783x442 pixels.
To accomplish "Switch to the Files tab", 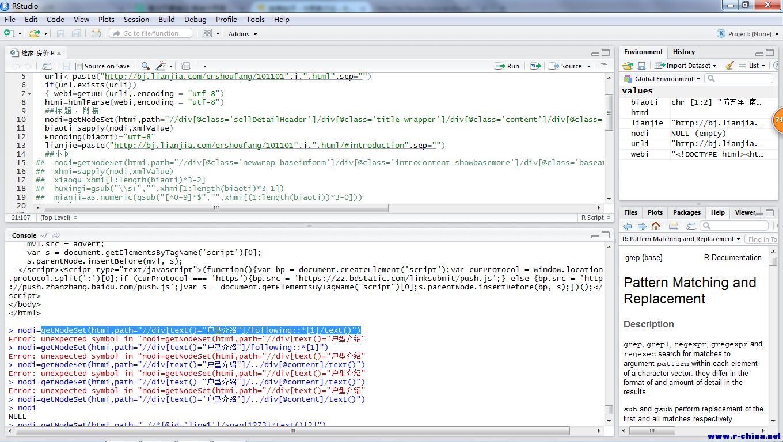I will tap(631, 212).
